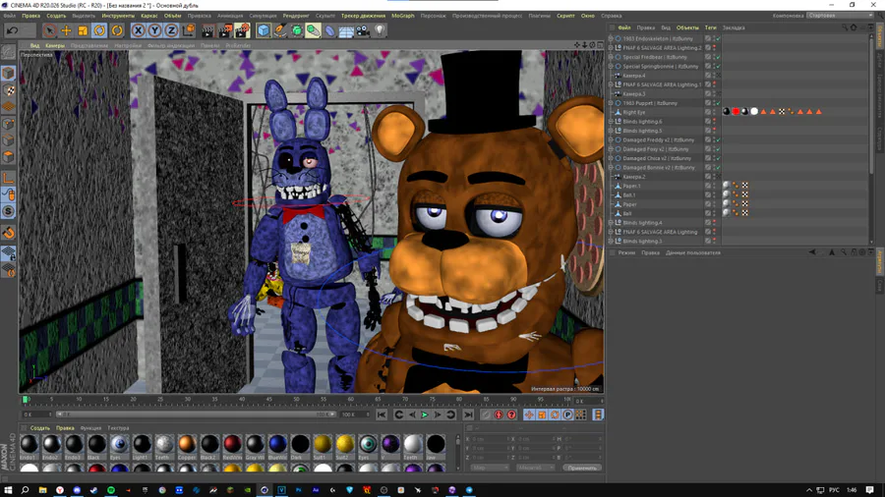Toggle green checkmark on Damaged Freddy v2
The image size is (885, 497).
(719, 139)
